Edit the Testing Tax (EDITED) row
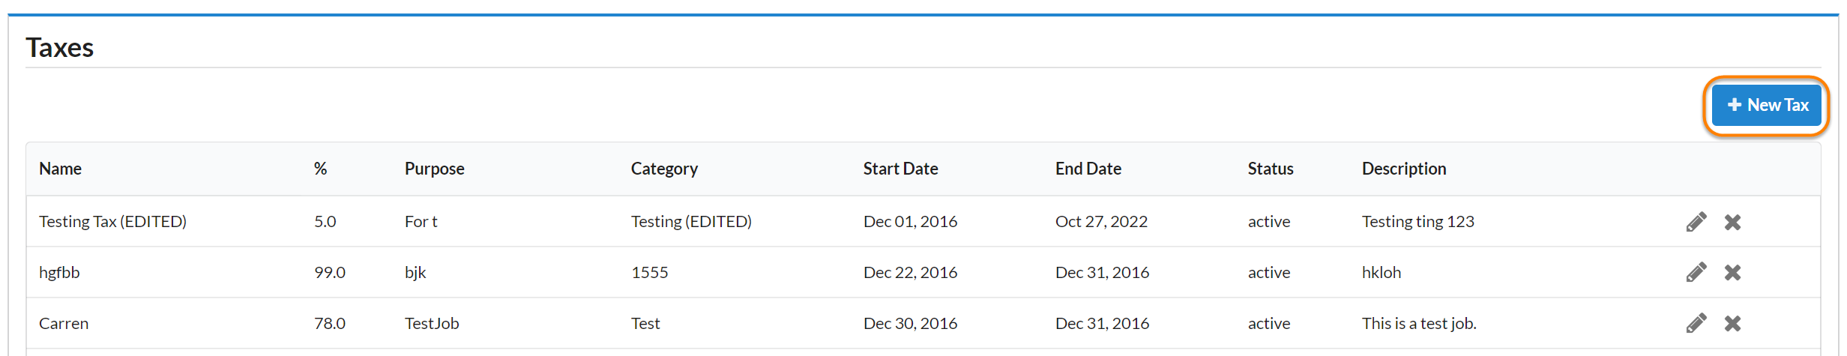 pos(1696,222)
